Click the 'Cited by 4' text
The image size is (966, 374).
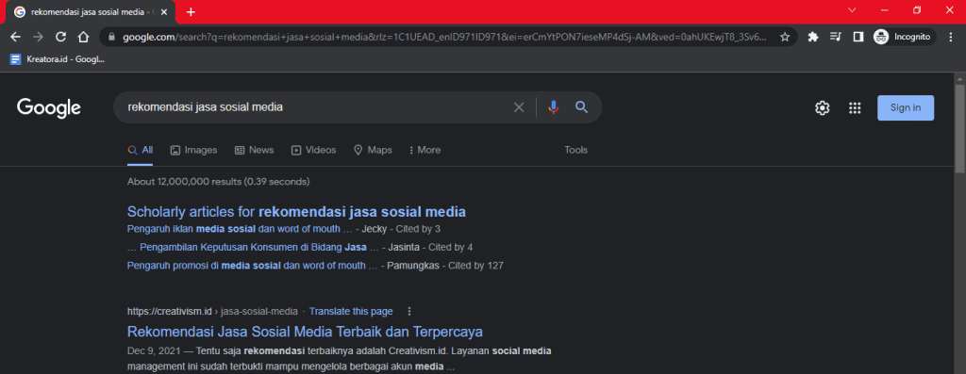tap(450, 247)
